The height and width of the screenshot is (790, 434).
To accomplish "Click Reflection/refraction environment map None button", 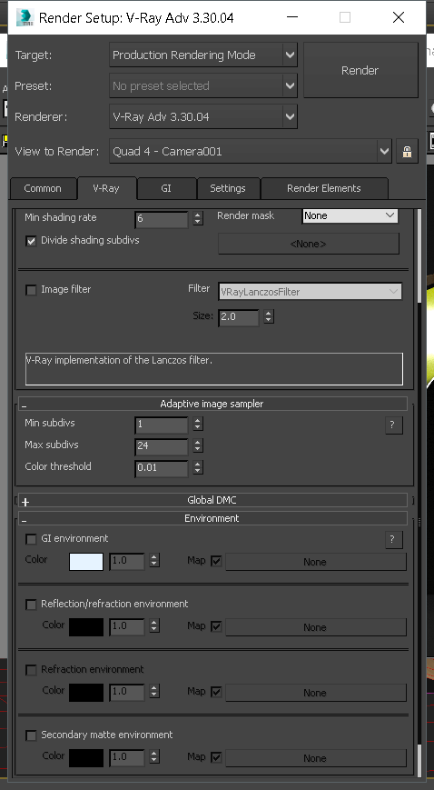I will pyautogui.click(x=315, y=627).
